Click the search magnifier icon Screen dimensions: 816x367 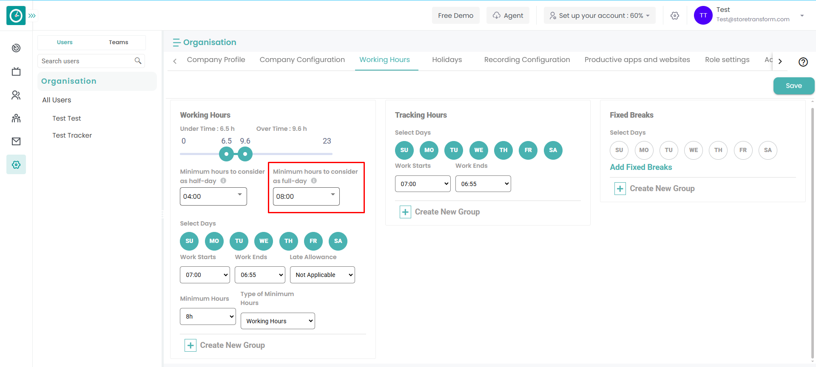(138, 61)
